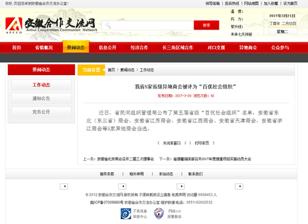Image resolution: width=308 pixels, height=224 pixels.
Task: Select the highlighted 要闻动态 nav tab
Action: (76, 47)
